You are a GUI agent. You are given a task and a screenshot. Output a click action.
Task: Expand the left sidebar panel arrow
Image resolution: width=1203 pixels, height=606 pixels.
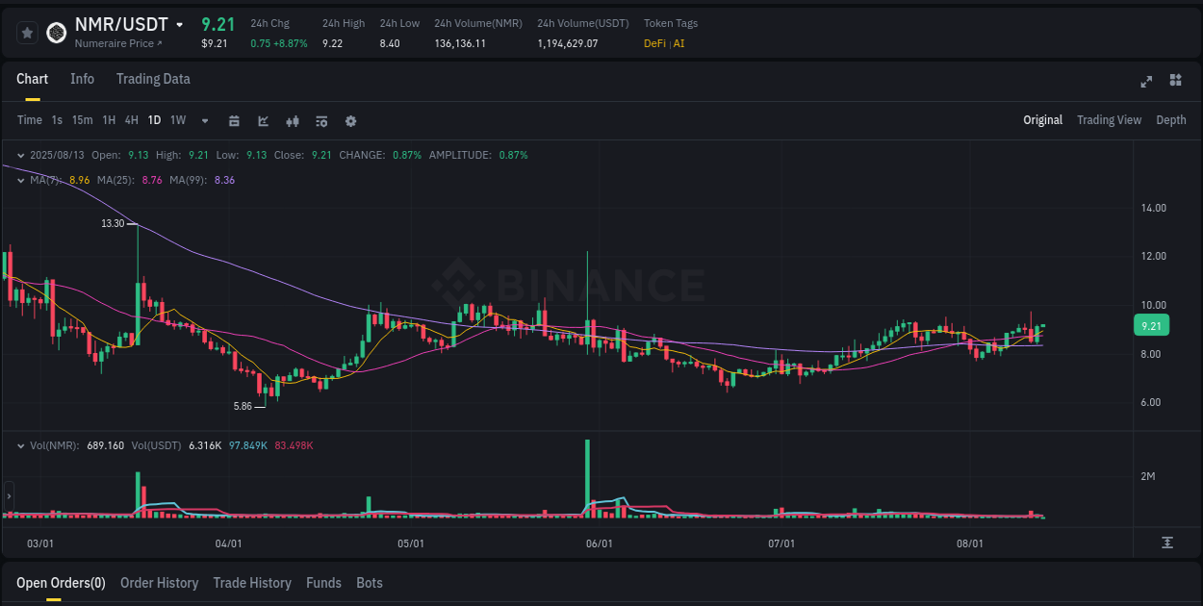coord(8,498)
